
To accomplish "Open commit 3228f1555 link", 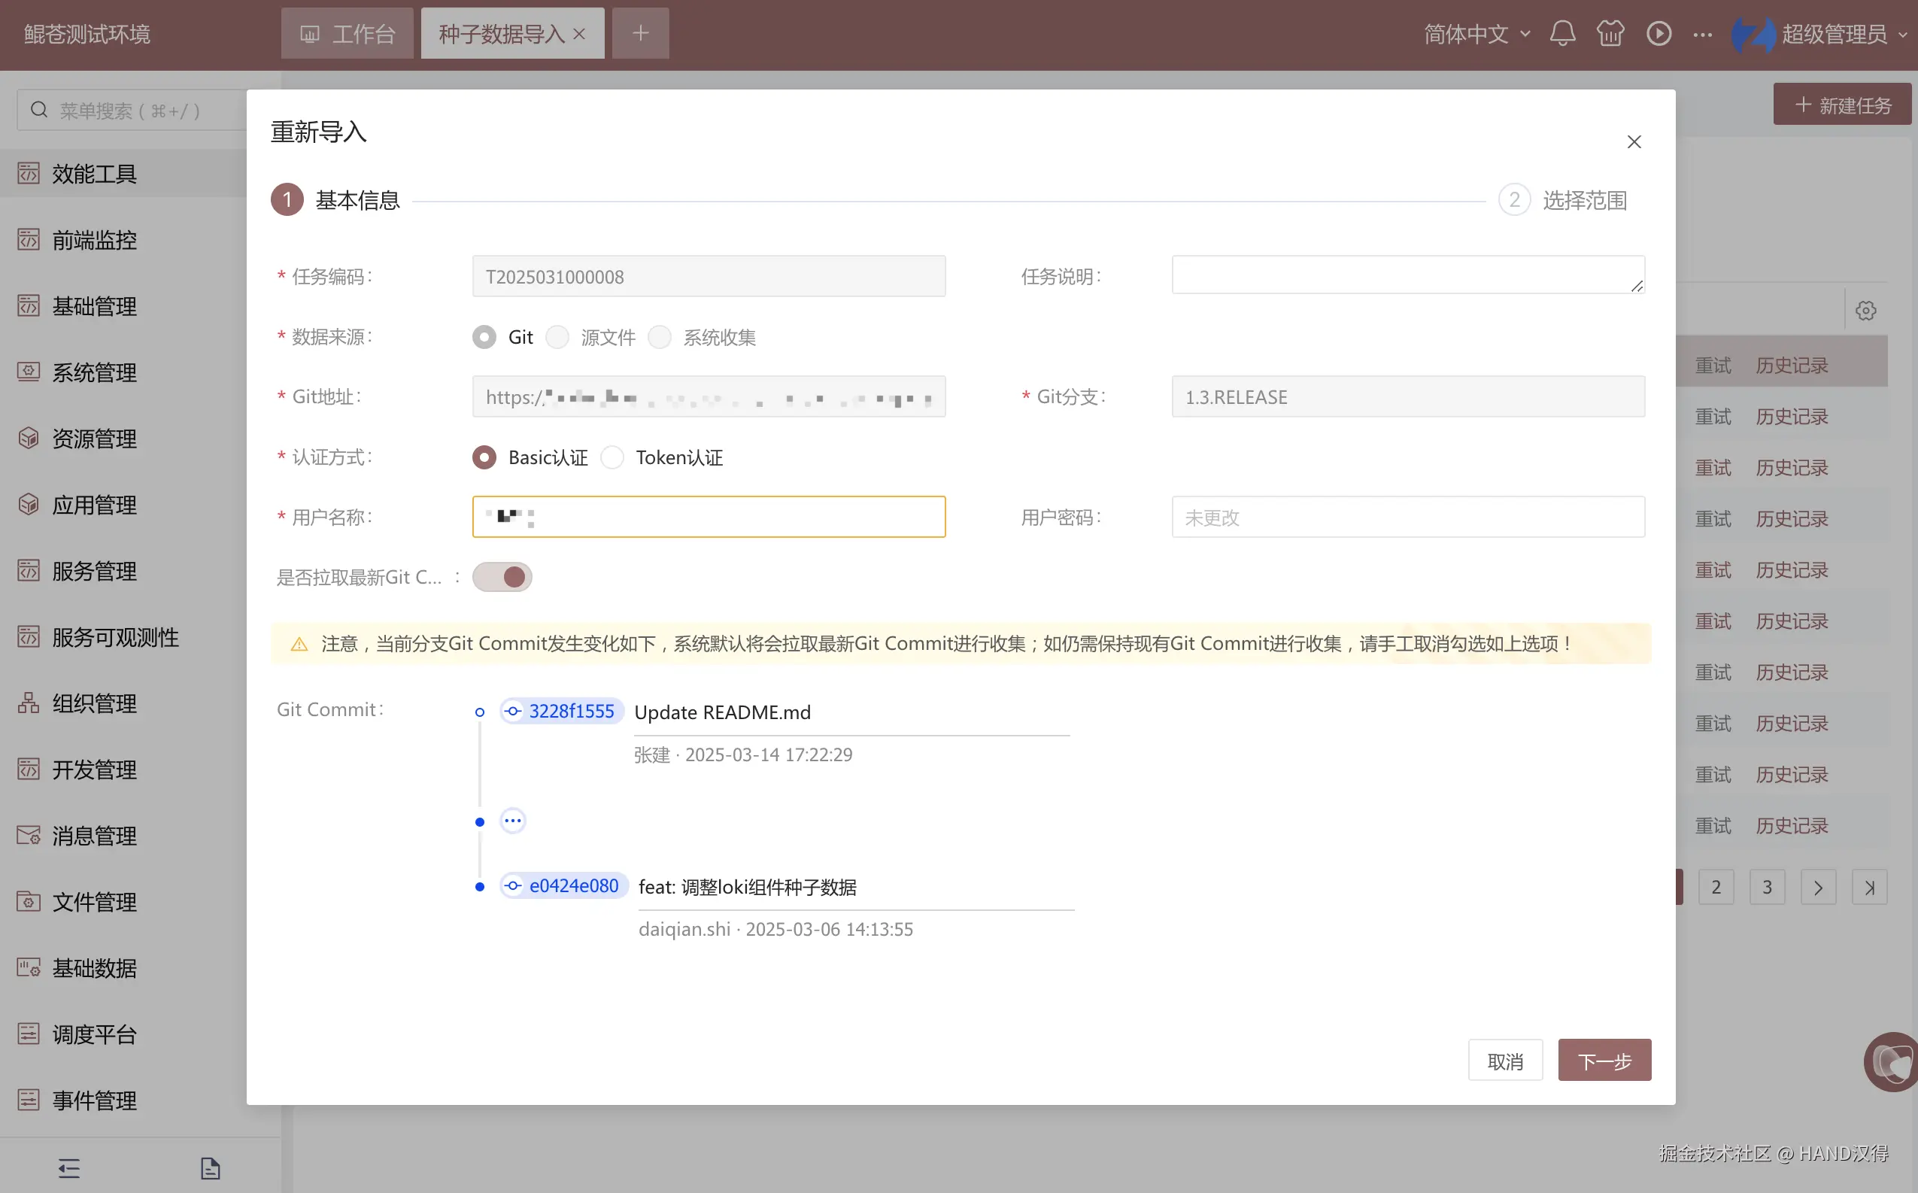I will (x=570, y=712).
